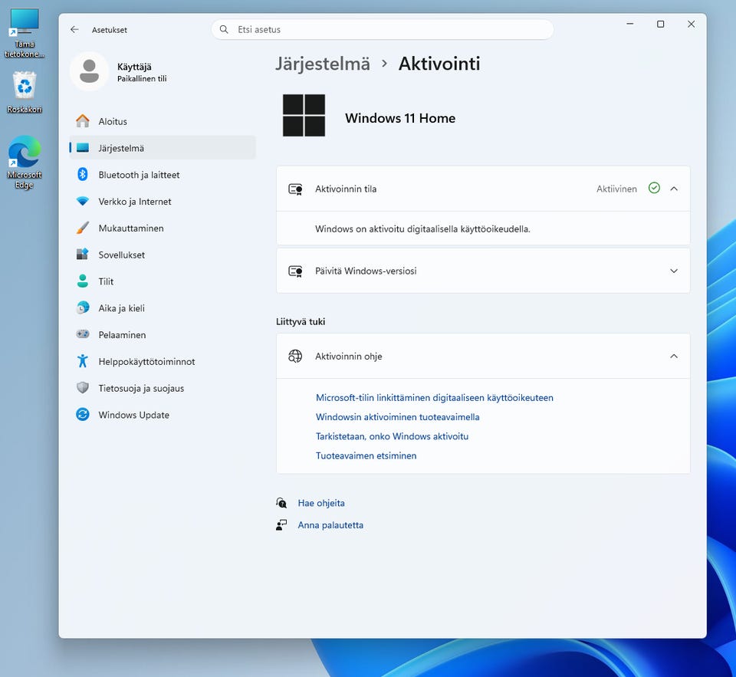Select Bluetooth ja laitteet menu item
Image resolution: width=736 pixels, height=677 pixels.
(x=163, y=175)
